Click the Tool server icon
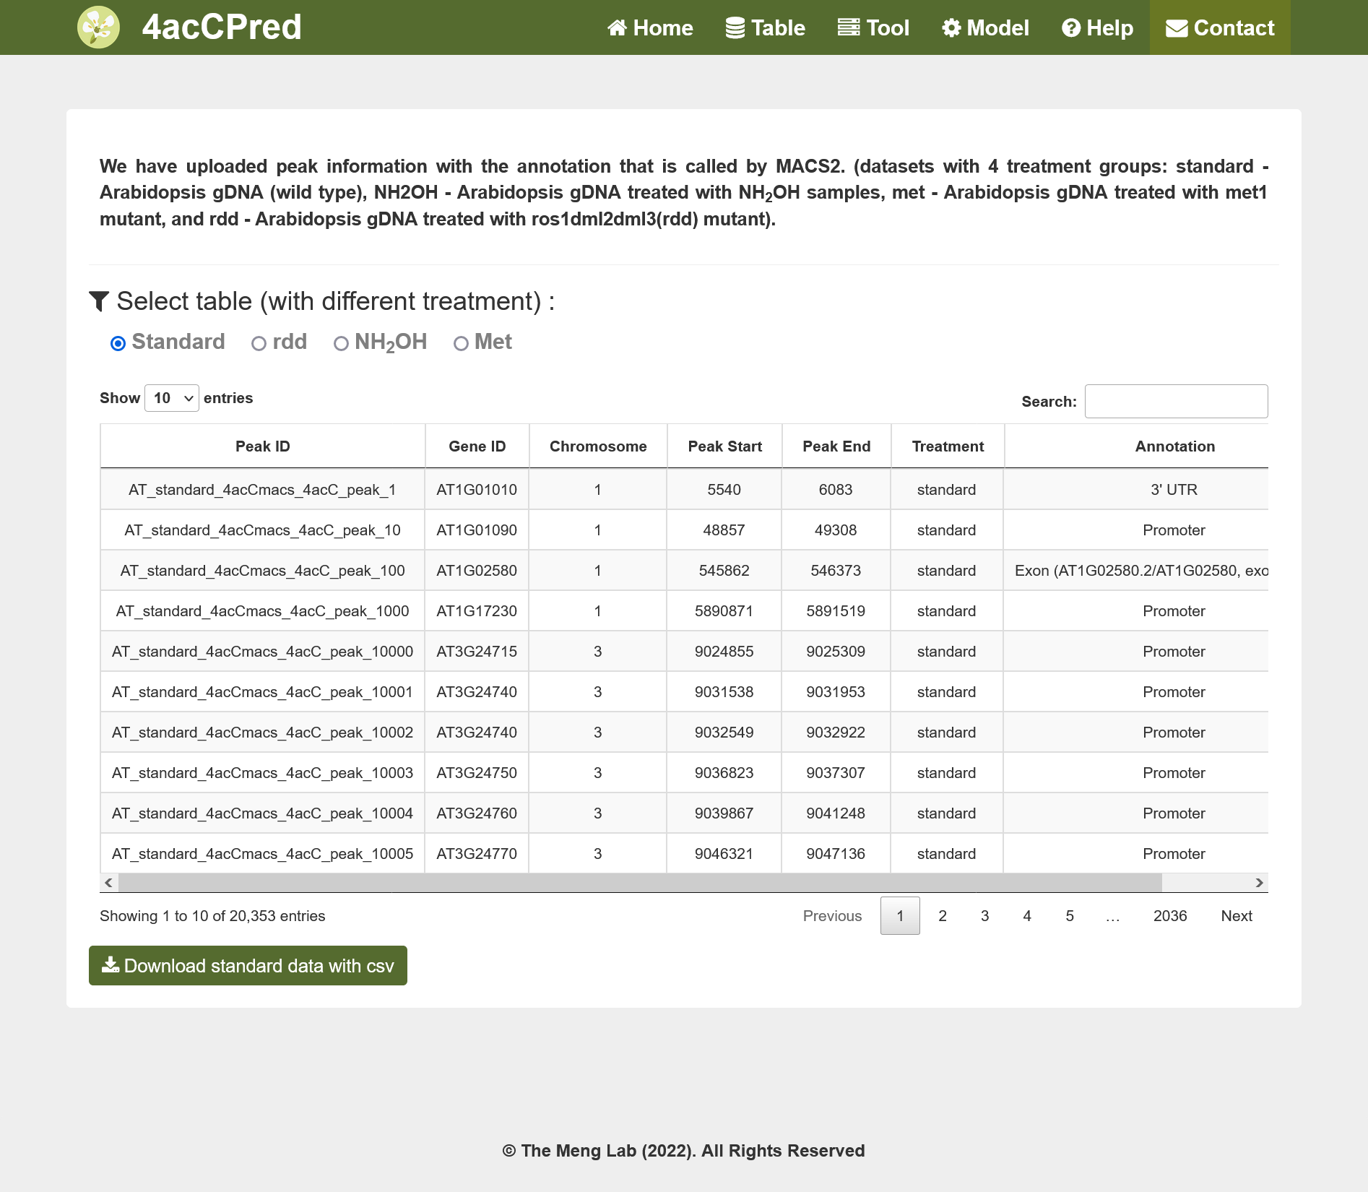 click(849, 27)
